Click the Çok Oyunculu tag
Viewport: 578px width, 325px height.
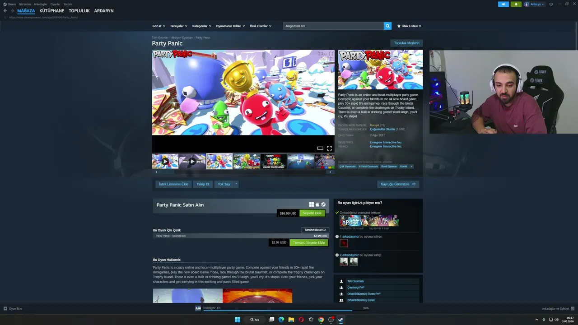[x=348, y=167]
